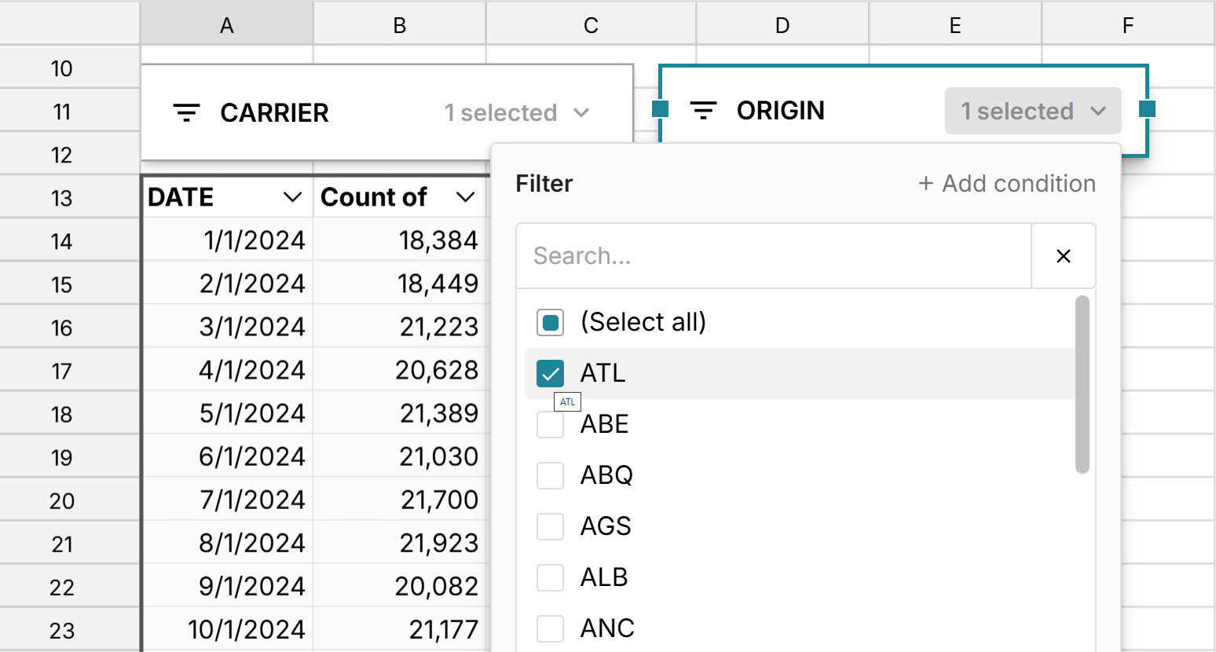The image size is (1216, 652).
Task: Tick the AGS checkbox
Action: [550, 526]
